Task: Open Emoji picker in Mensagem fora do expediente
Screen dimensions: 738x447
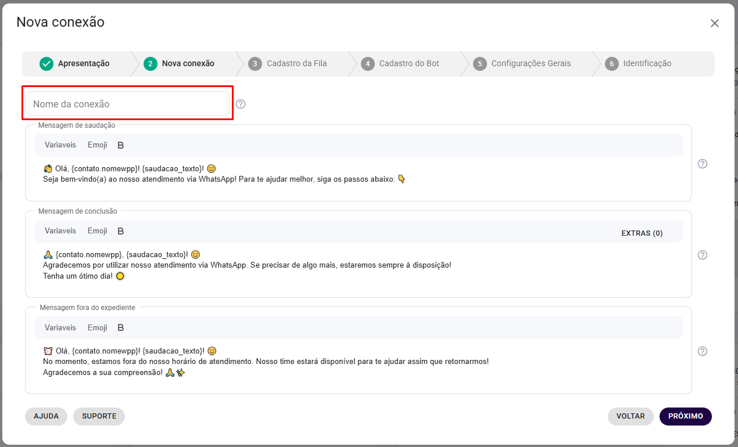Action: (x=98, y=327)
